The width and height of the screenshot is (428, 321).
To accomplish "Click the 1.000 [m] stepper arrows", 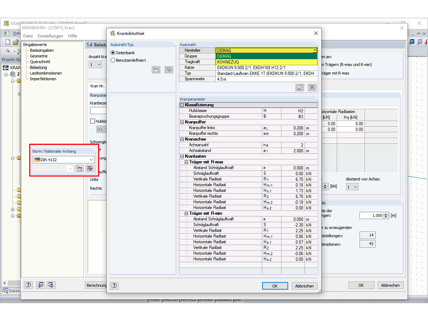I will [x=386, y=215].
